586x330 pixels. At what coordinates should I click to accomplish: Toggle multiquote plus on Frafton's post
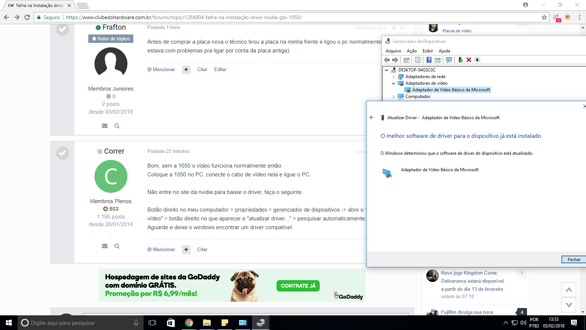point(186,69)
